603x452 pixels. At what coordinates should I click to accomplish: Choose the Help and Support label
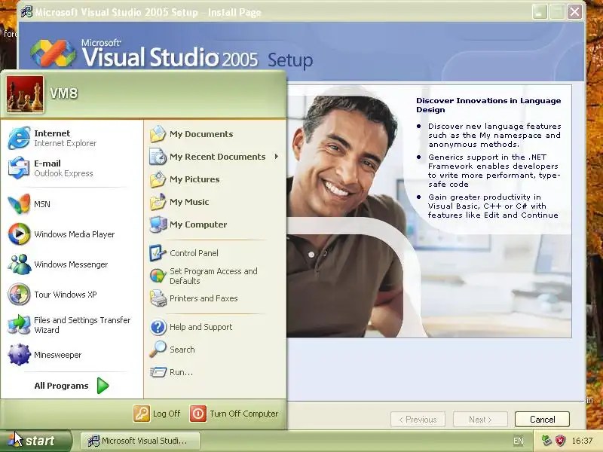[200, 327]
